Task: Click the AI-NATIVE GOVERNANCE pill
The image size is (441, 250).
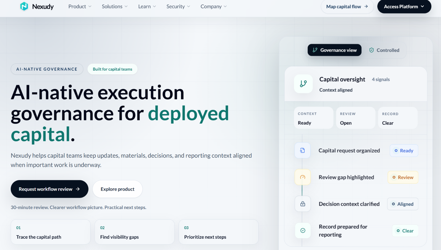Action: click(47, 69)
